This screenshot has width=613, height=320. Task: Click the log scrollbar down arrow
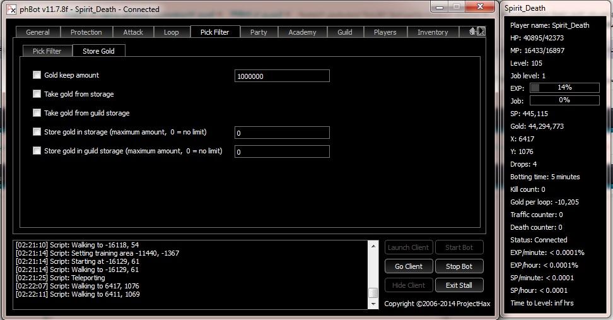tap(373, 304)
